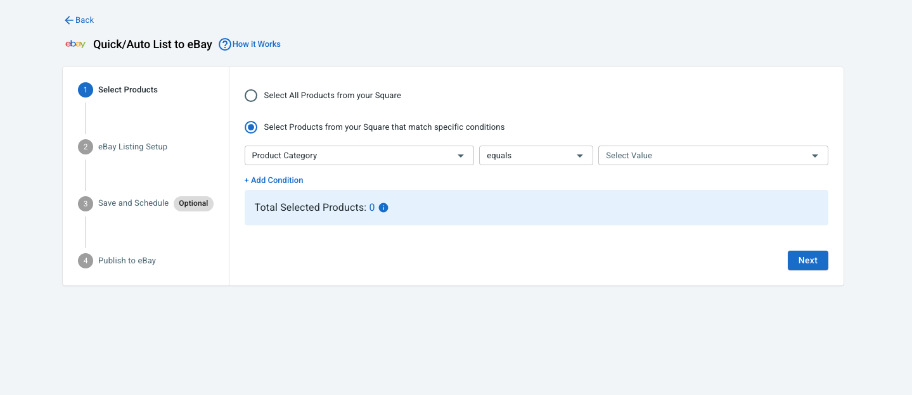Open the Select Value dropdown
Screen dimensions: 912x395
coord(713,156)
